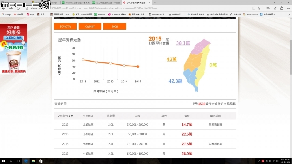This screenshot has width=292, height=164.
Task: Click the 22.5萬 price cell
Action: click(x=187, y=134)
